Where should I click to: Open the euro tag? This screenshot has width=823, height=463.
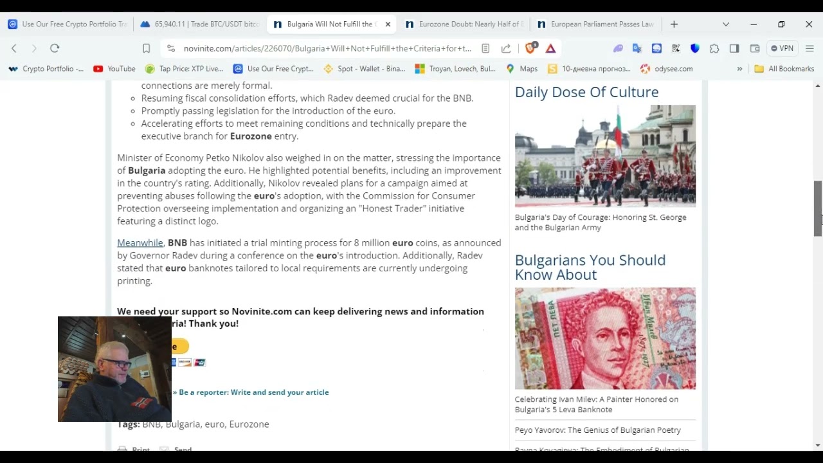tap(215, 424)
